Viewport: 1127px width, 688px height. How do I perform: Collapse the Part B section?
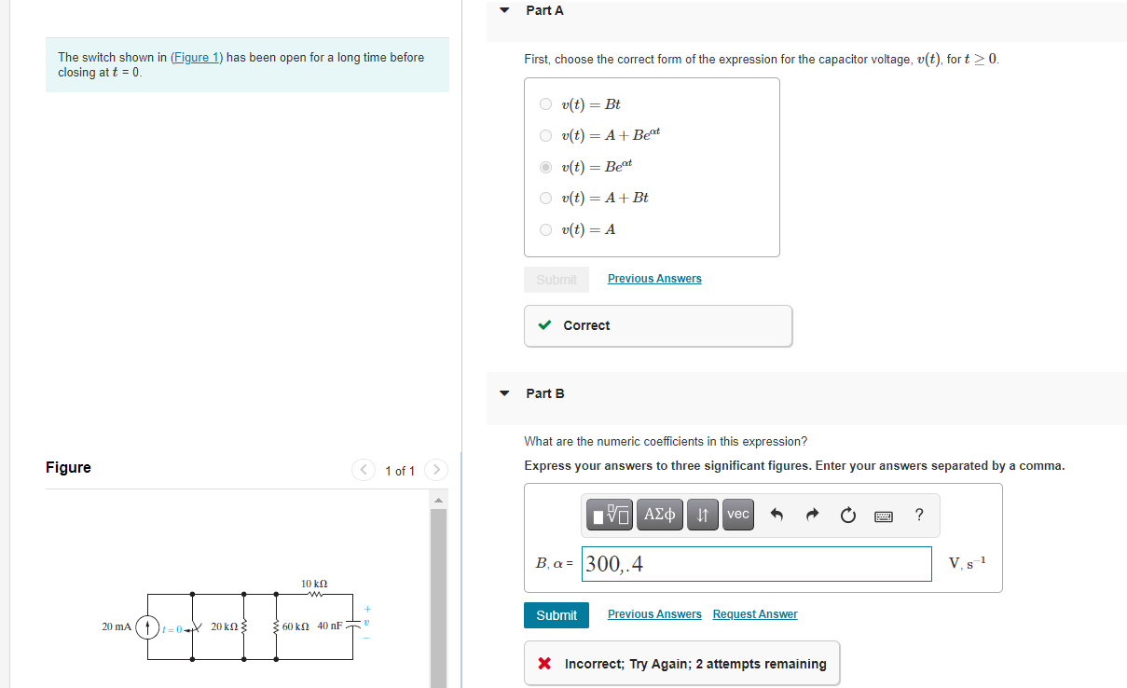click(504, 393)
